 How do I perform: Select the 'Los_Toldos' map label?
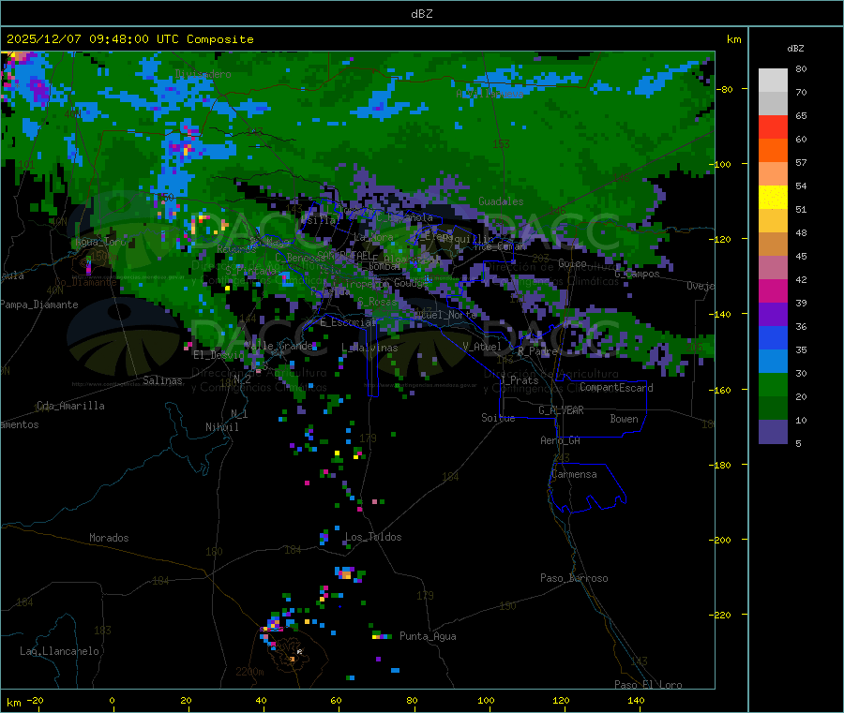(373, 537)
